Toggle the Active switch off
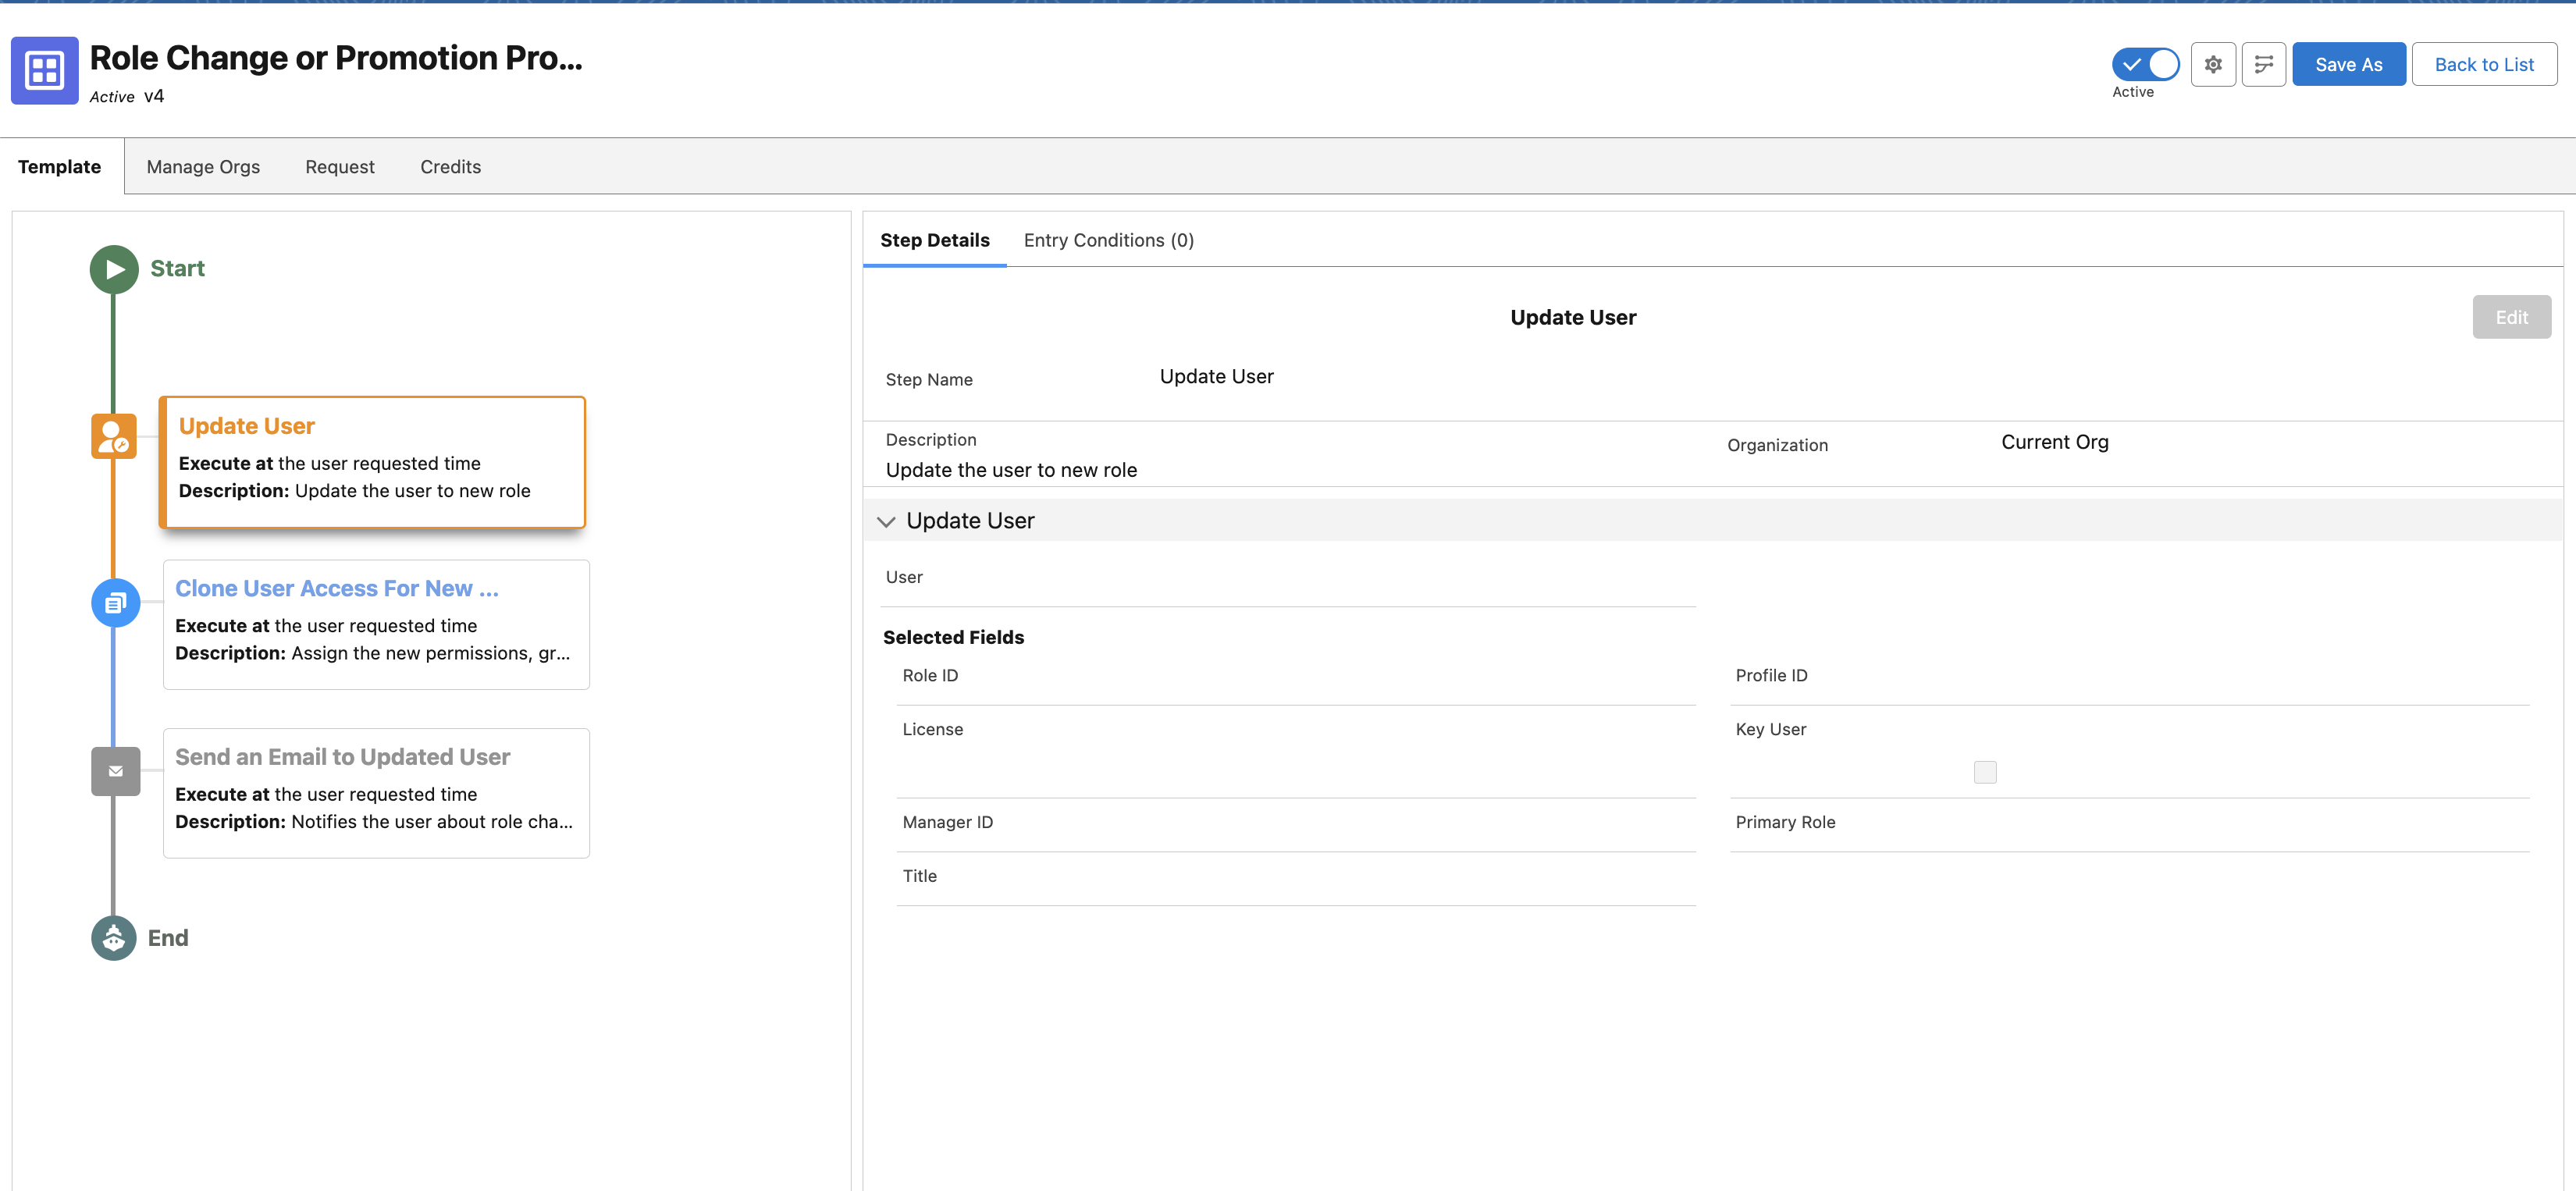 (x=2145, y=65)
